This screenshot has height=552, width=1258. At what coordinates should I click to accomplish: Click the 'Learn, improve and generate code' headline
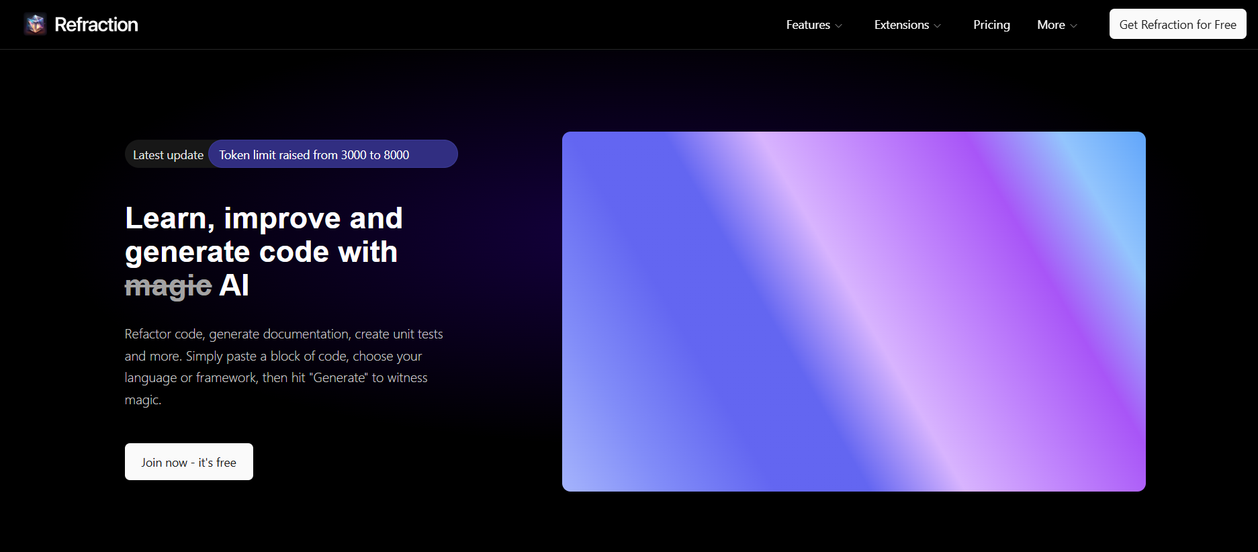(264, 251)
